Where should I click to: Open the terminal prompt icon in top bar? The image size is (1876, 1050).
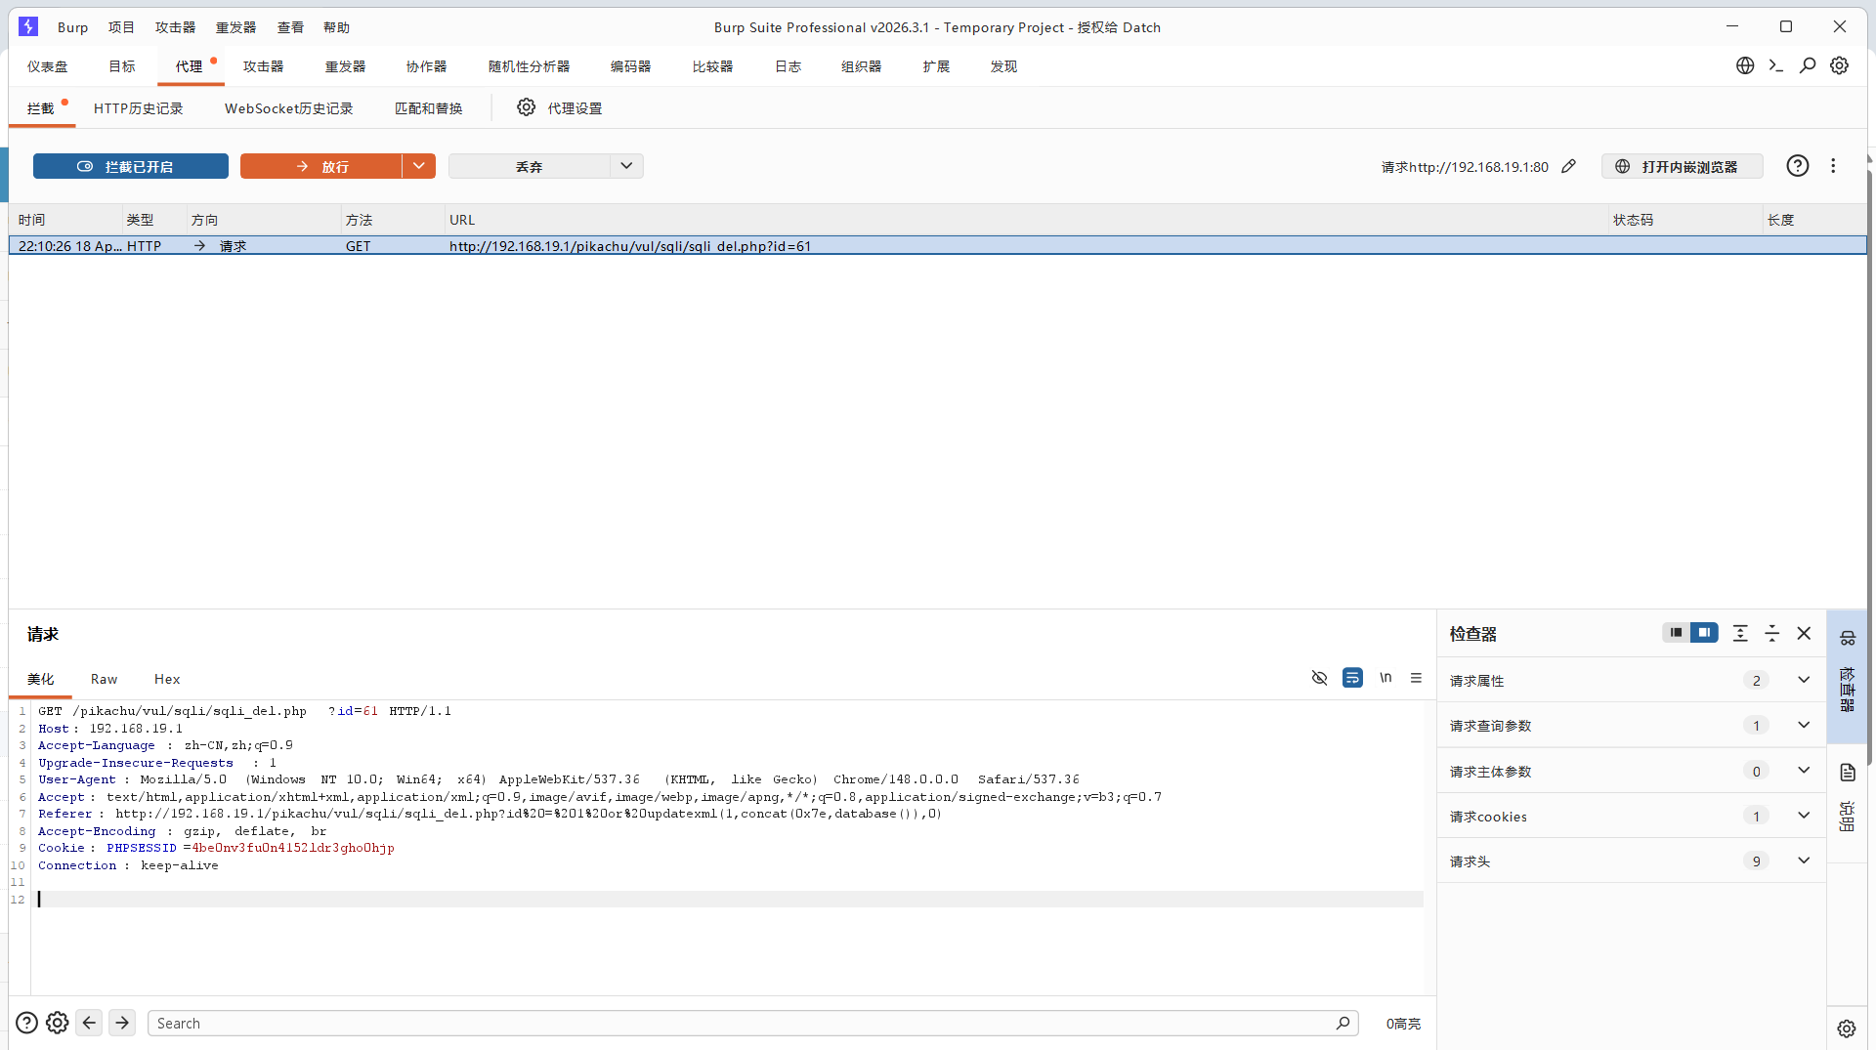point(1776,65)
